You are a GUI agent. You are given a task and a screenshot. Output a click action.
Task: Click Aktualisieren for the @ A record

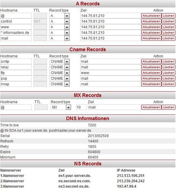click(151, 16)
